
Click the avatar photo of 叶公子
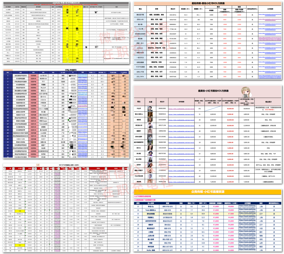click(x=150, y=109)
